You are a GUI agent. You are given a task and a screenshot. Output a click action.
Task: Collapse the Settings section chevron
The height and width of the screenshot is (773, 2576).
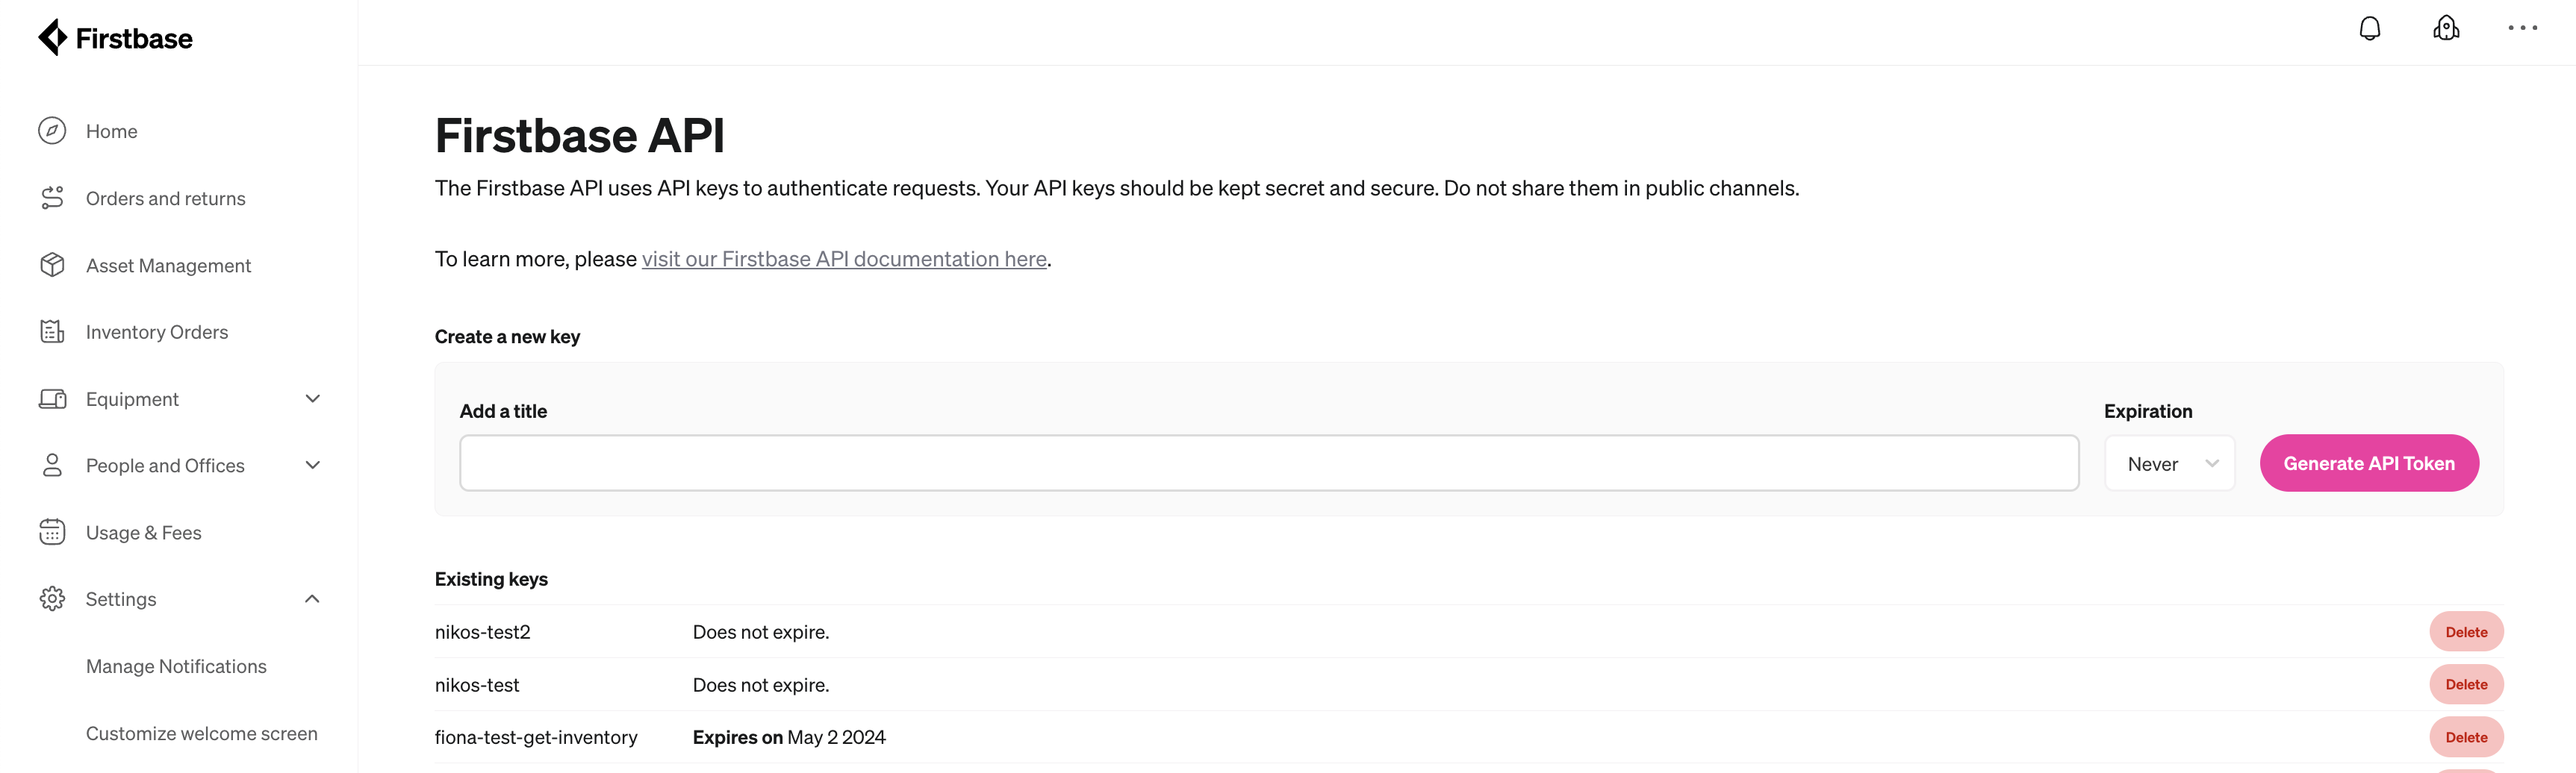tap(312, 599)
